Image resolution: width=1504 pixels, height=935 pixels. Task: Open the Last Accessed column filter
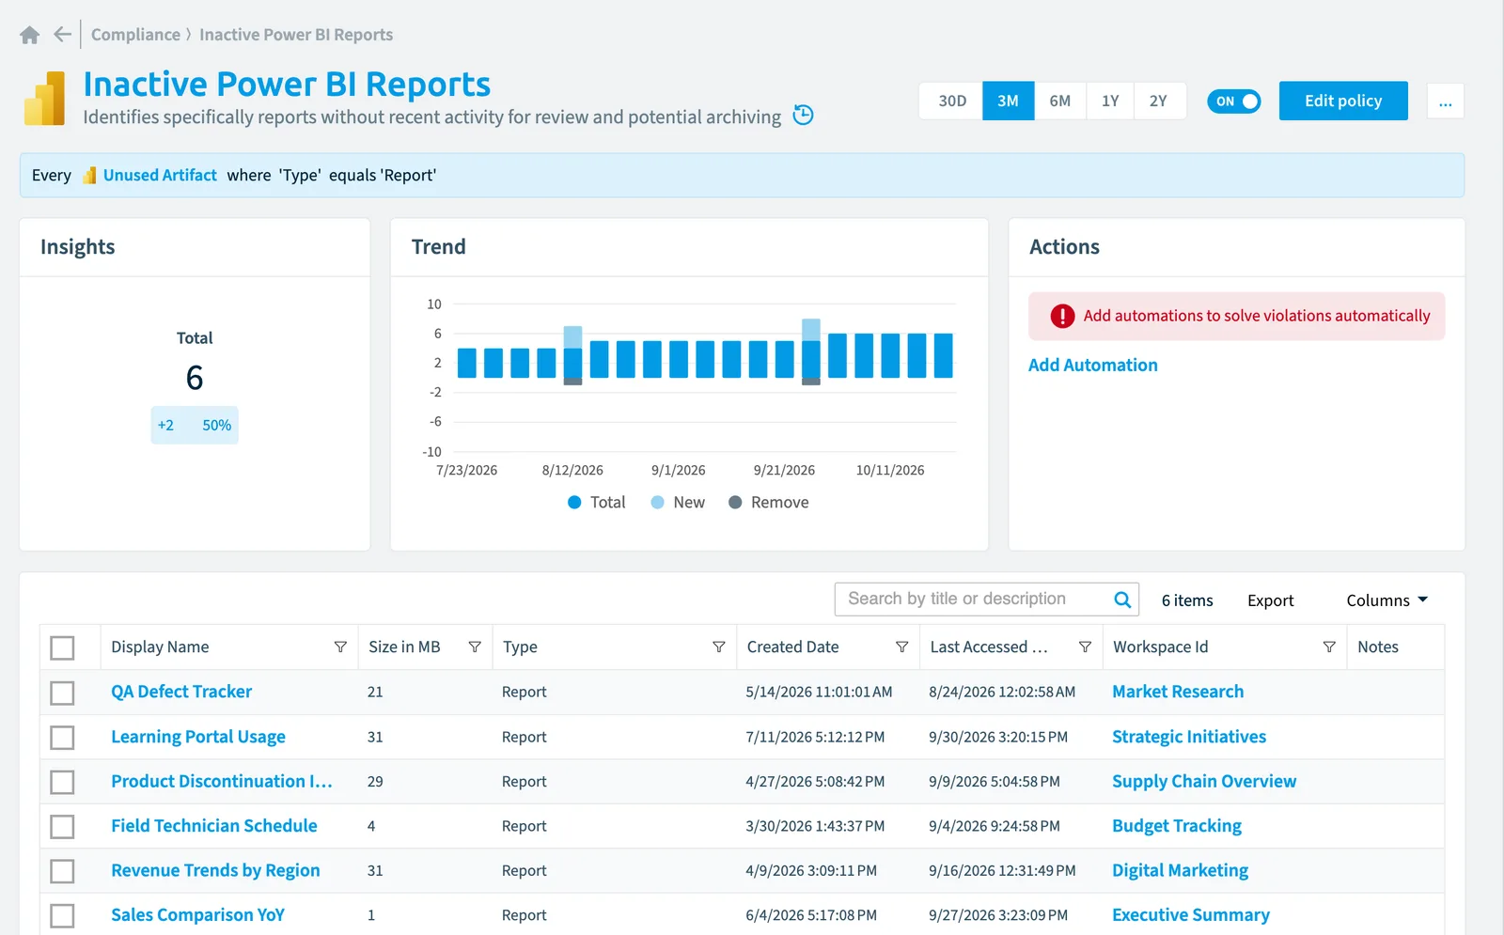point(1085,647)
